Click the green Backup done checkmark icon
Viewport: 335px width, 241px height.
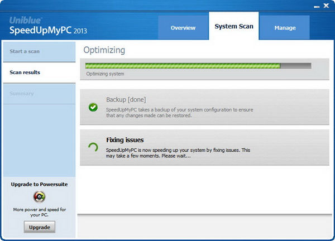[x=93, y=107]
